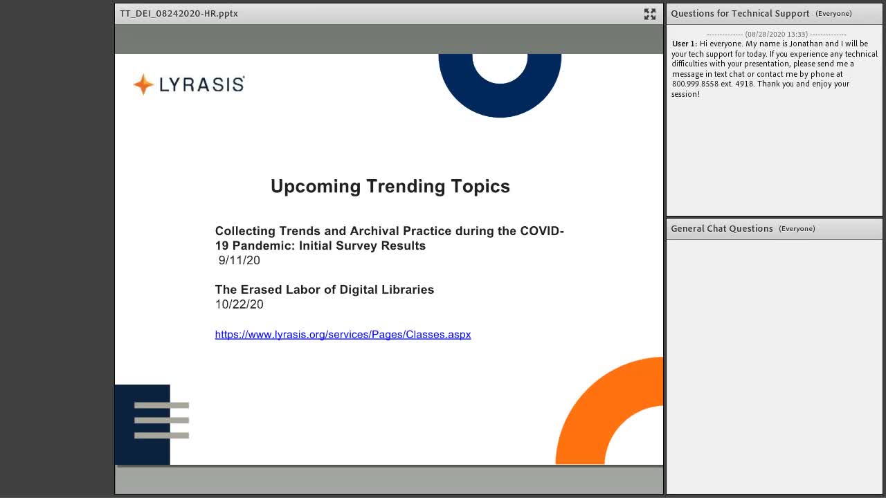
Task: Click the TT_DEI_08242020-HR.pptx title
Action: click(x=179, y=13)
